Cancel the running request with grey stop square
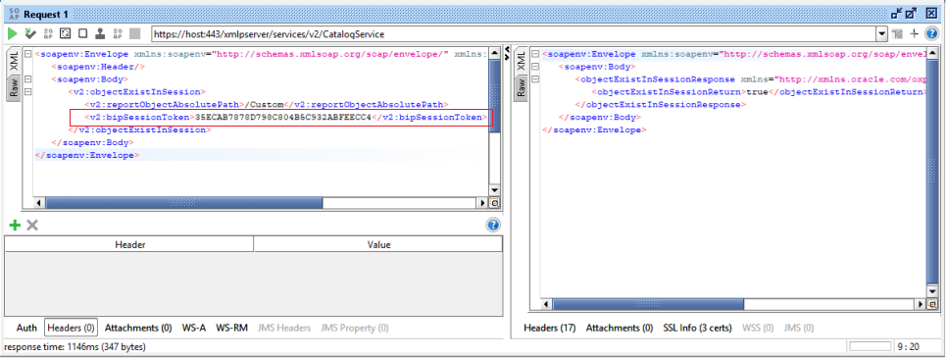Screen dimensions: 947x358 pos(134,34)
